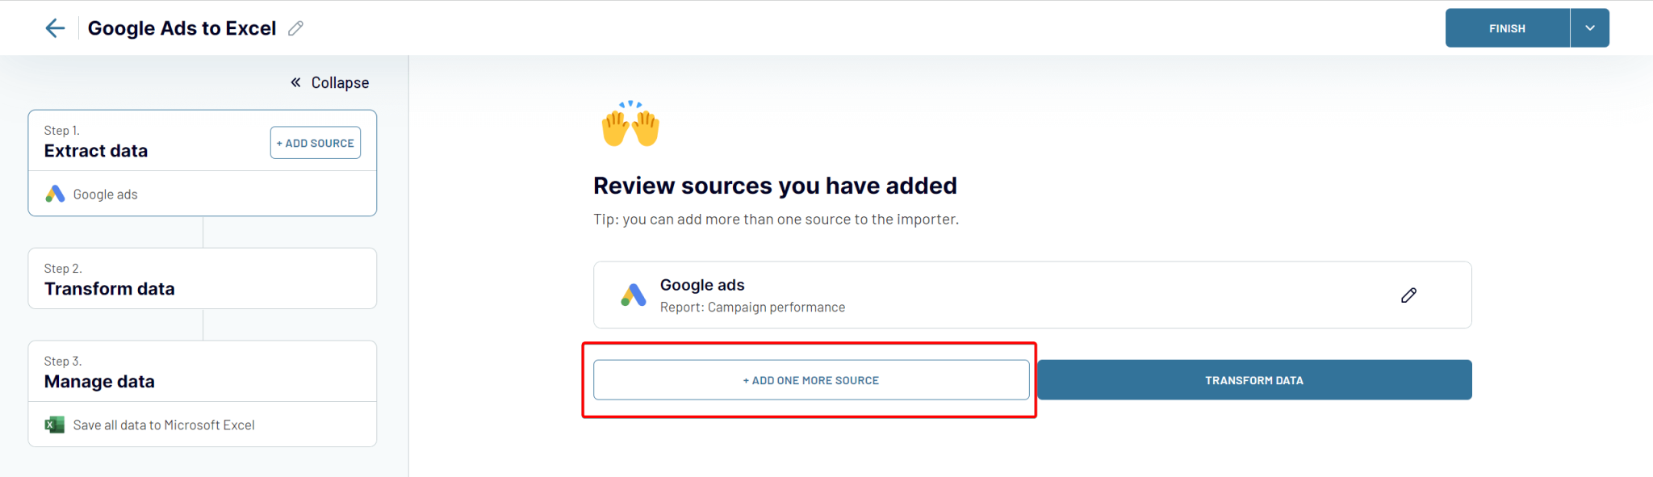Click the 'Google Ads to Excel' title

coord(182,28)
